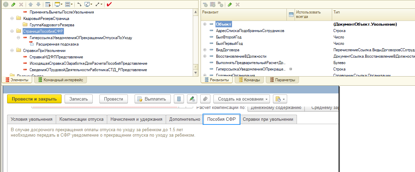Click scroll-up arrow of elements tree scrollbar
The width and height of the screenshot is (415, 172).
pos(195,12)
